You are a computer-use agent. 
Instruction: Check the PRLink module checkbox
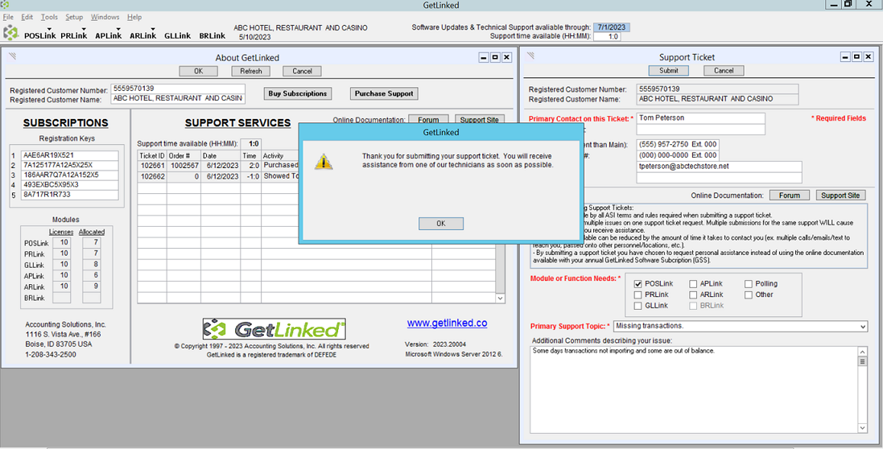tap(637, 295)
